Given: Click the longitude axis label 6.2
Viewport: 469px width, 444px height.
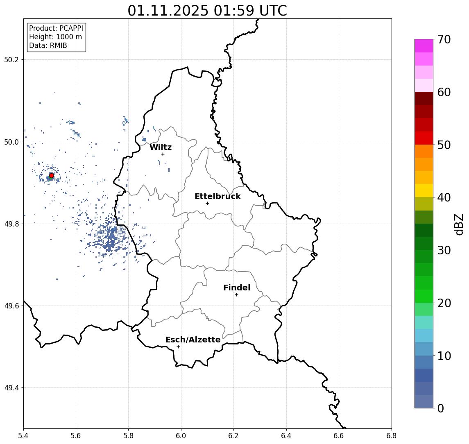Looking at the screenshot, I should (233, 436).
